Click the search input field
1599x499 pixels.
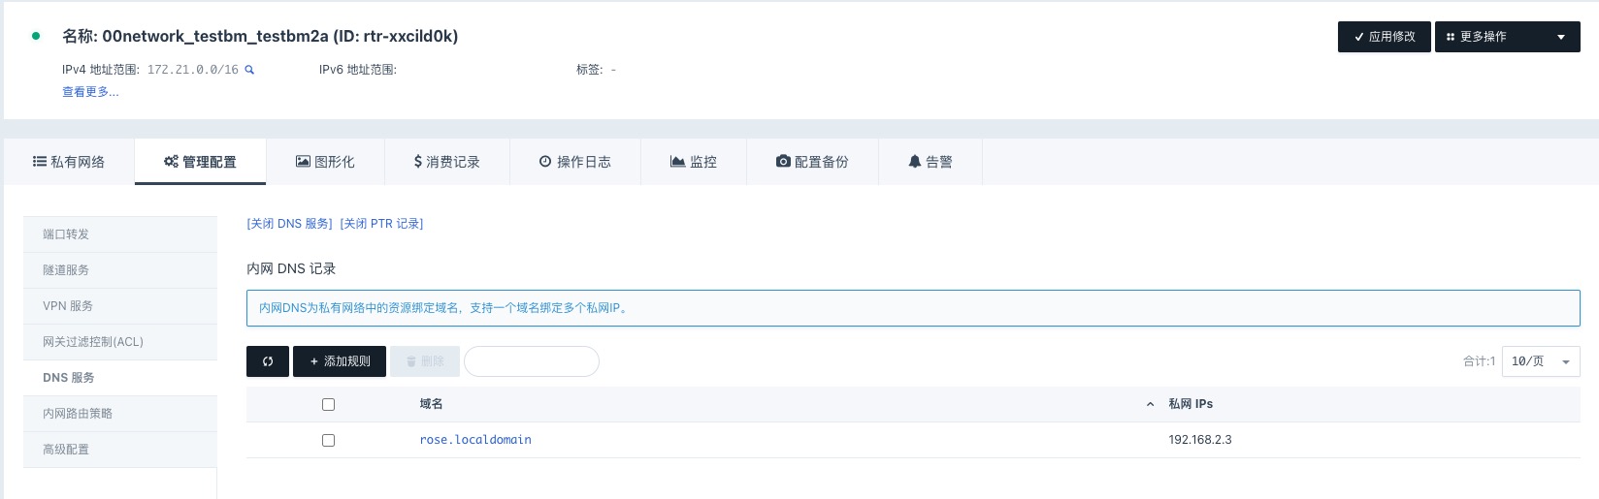pyautogui.click(x=532, y=361)
